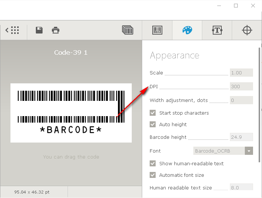The height and width of the screenshot is (198, 262).
Task: Select the DPI input field
Action: pyautogui.click(x=241, y=86)
